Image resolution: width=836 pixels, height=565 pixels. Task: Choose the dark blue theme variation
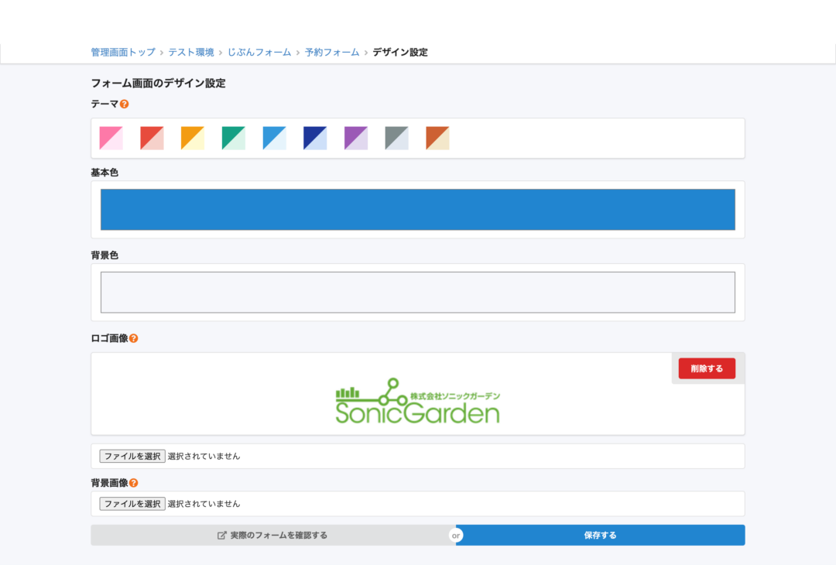click(313, 138)
